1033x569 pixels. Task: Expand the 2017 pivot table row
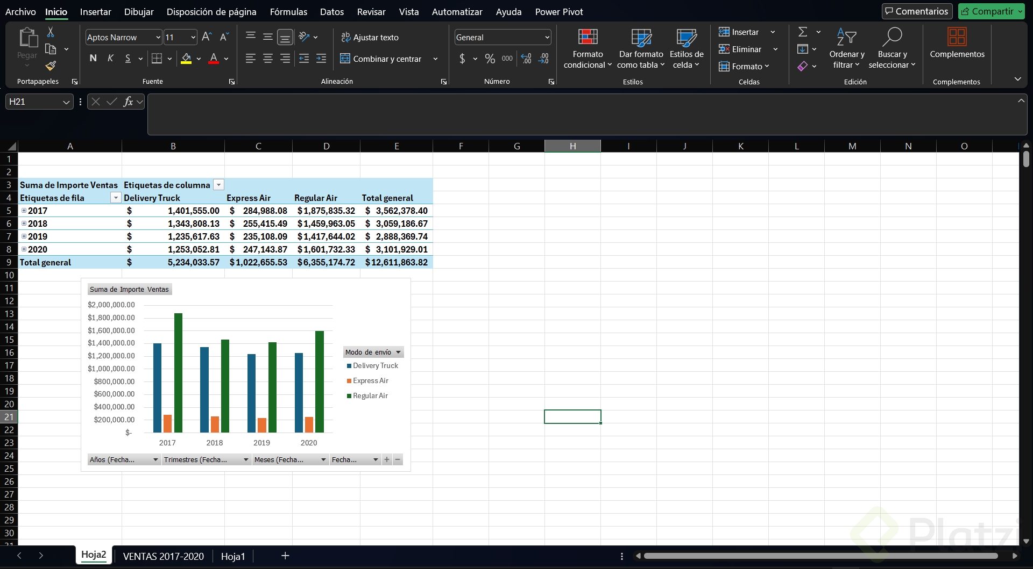pyautogui.click(x=24, y=211)
